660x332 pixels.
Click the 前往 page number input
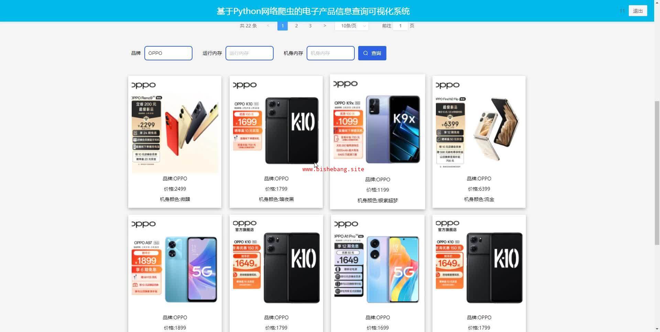tap(400, 26)
